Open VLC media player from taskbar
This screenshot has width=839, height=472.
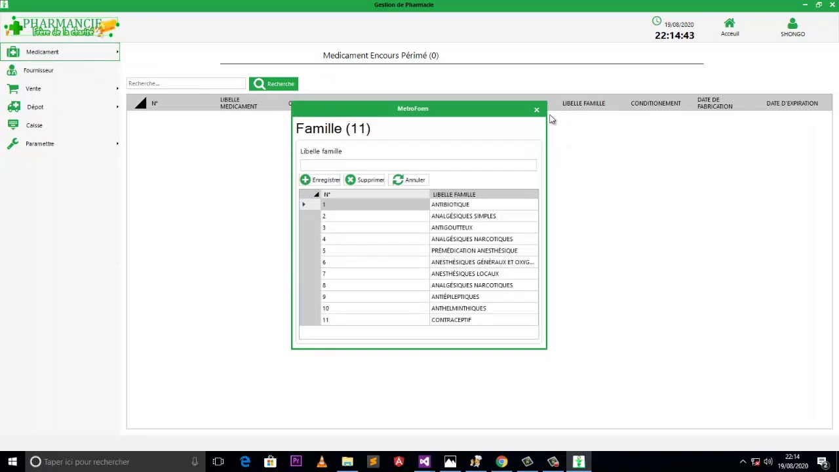321,462
